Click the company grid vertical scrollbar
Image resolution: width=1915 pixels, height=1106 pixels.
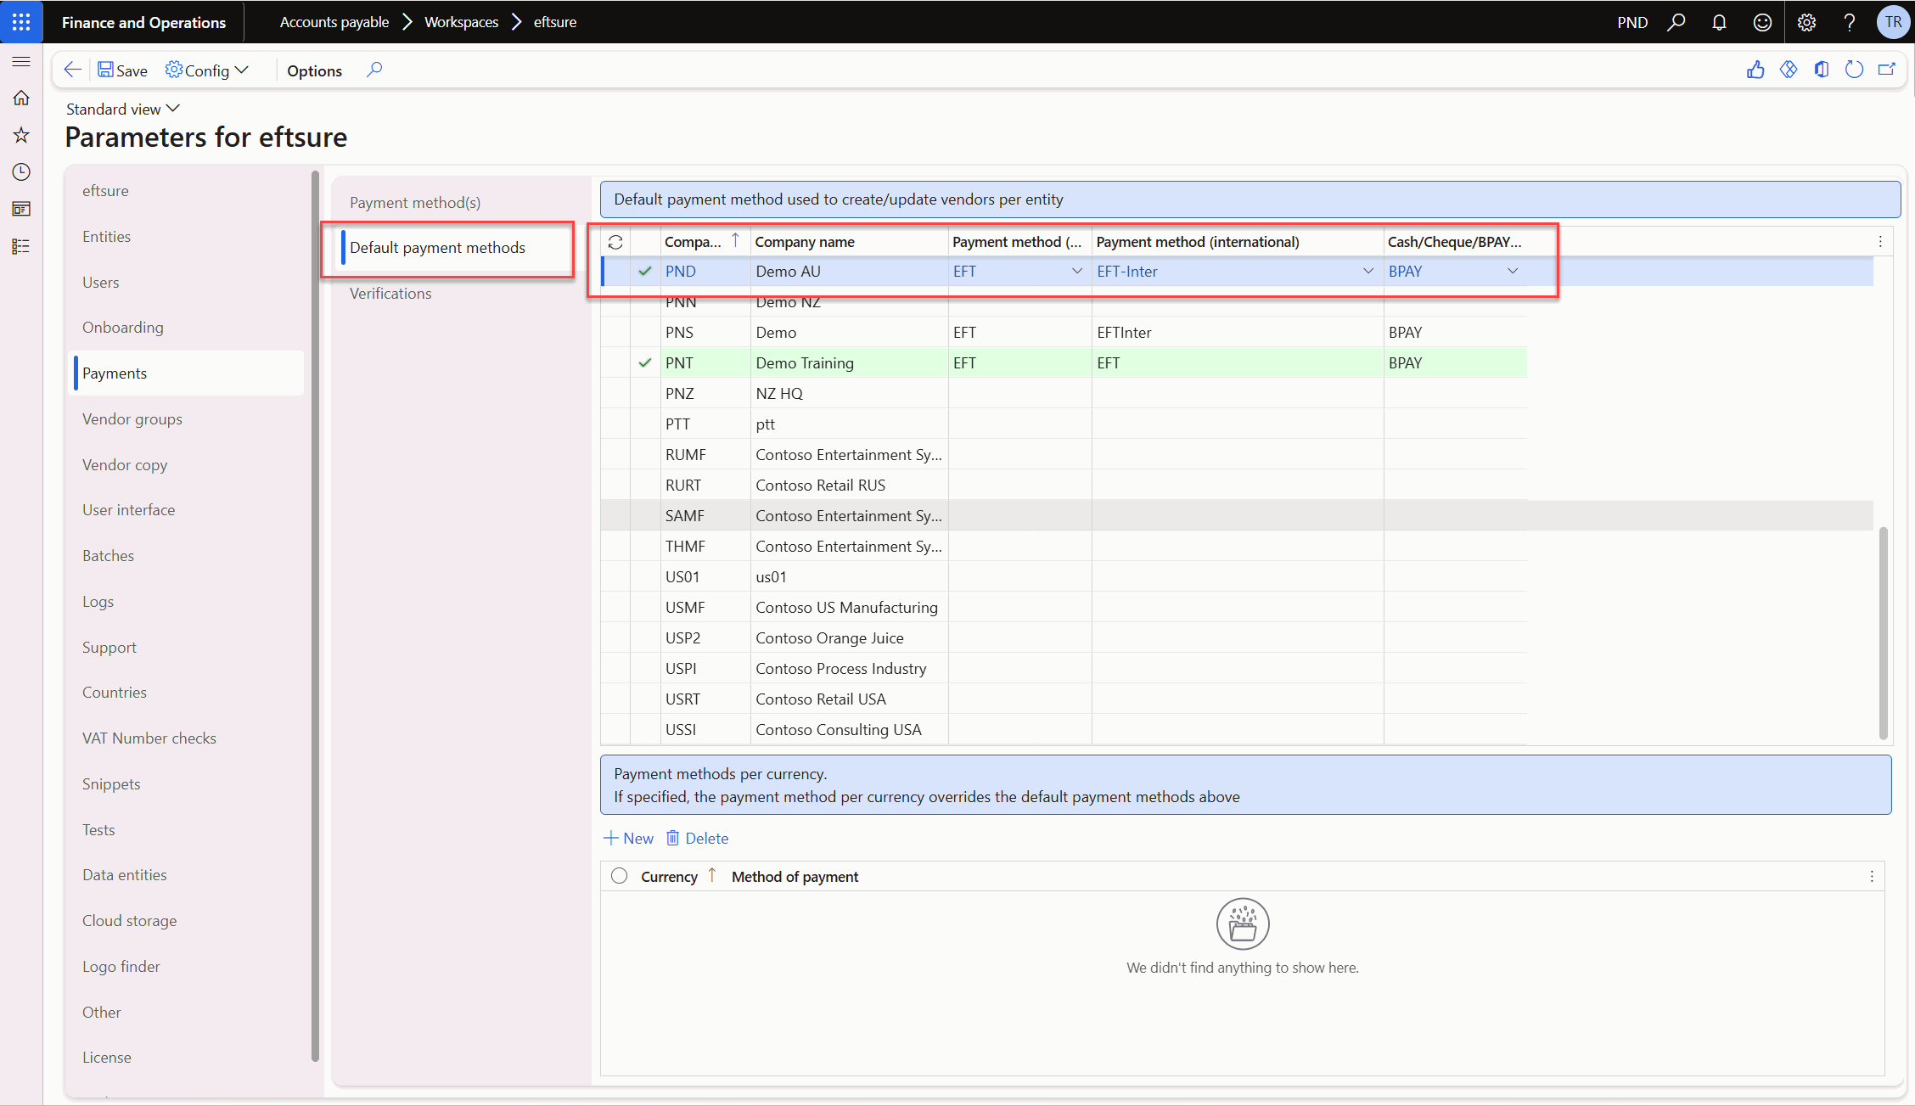pos(1884,632)
